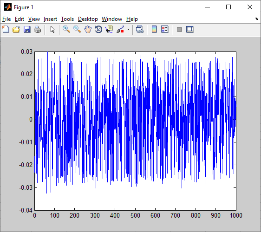Activate the Pan hand tool
This screenshot has height=232, width=261.
[88, 29]
